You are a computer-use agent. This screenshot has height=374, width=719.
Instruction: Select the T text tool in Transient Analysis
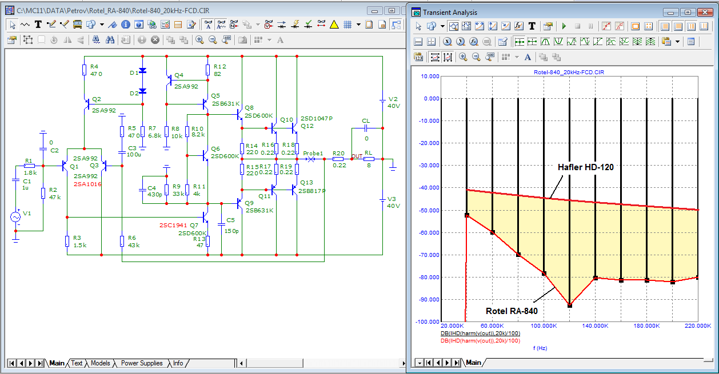click(x=532, y=26)
